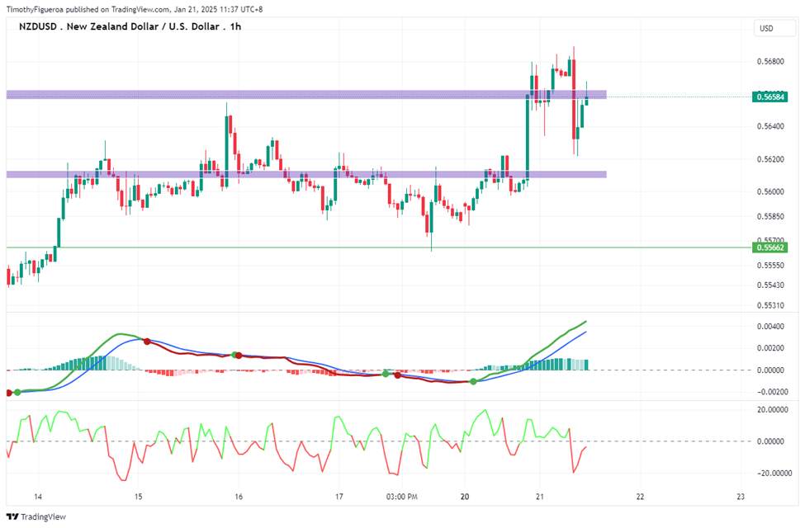Click the 0.55850 price axis label
The height and width of the screenshot is (528, 805).
[770, 216]
